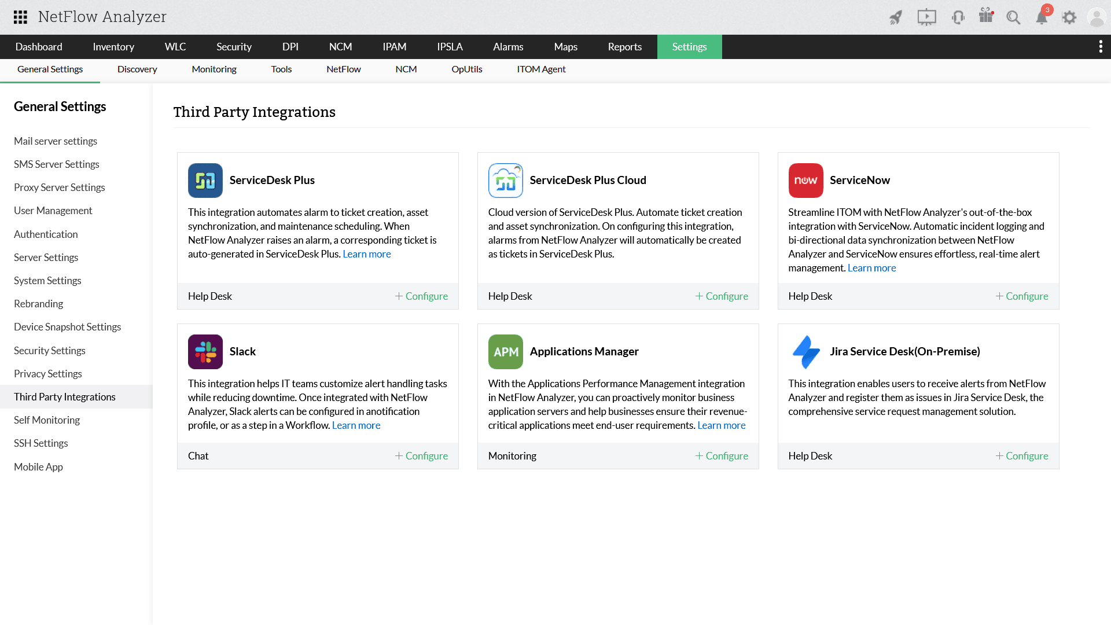The height and width of the screenshot is (625, 1111).
Task: Open the notifications bell icon
Action: 1042,17
